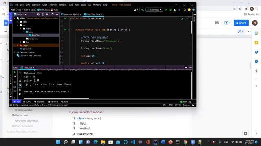261x146 pixels.
Task: Collapse the Hello project root node
Action: 15,19
